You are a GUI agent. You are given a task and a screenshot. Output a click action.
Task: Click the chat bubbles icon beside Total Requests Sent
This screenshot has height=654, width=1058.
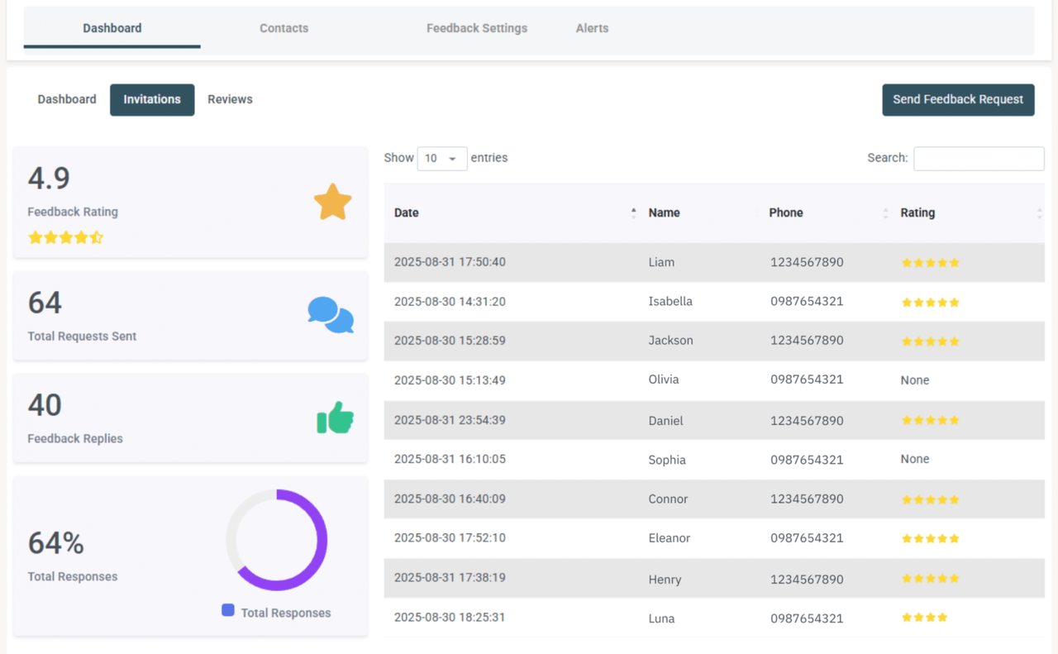coord(331,315)
